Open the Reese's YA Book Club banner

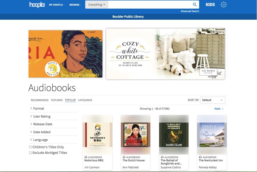click(66, 54)
